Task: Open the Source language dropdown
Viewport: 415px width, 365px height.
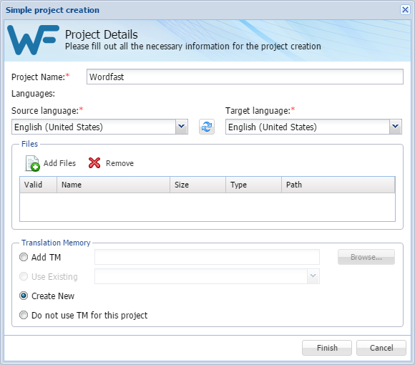Action: point(182,127)
